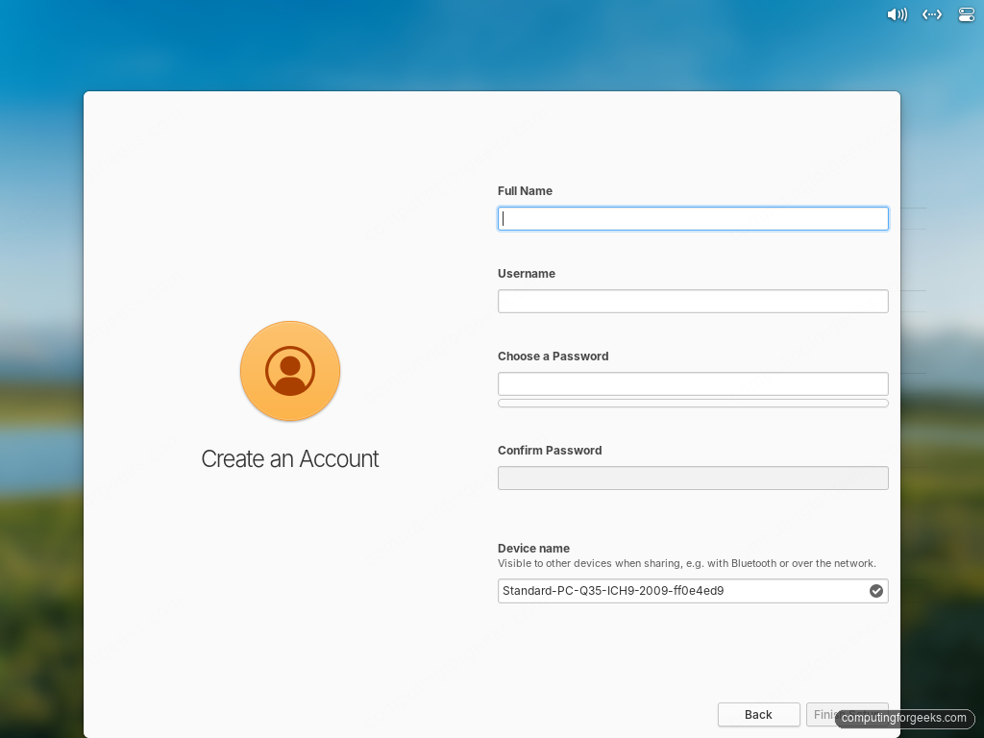
Task: Click the Choose a Password label
Action: coord(553,357)
